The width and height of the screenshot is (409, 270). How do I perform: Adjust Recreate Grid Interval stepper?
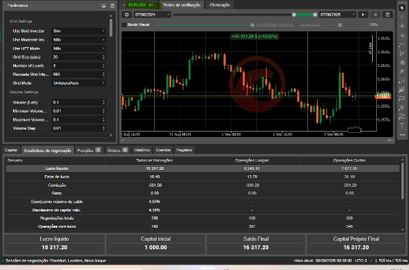click(104, 74)
